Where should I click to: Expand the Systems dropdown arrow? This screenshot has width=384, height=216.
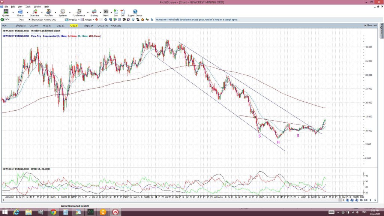tap(70, 12)
